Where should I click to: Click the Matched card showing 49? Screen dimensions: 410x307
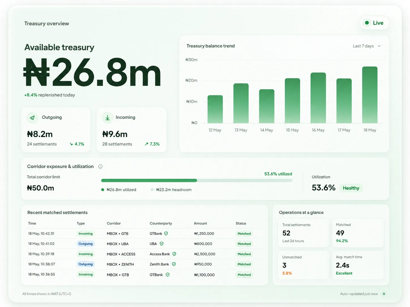pyautogui.click(x=358, y=233)
